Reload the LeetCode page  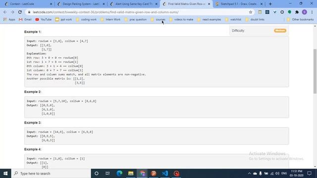click(20, 12)
